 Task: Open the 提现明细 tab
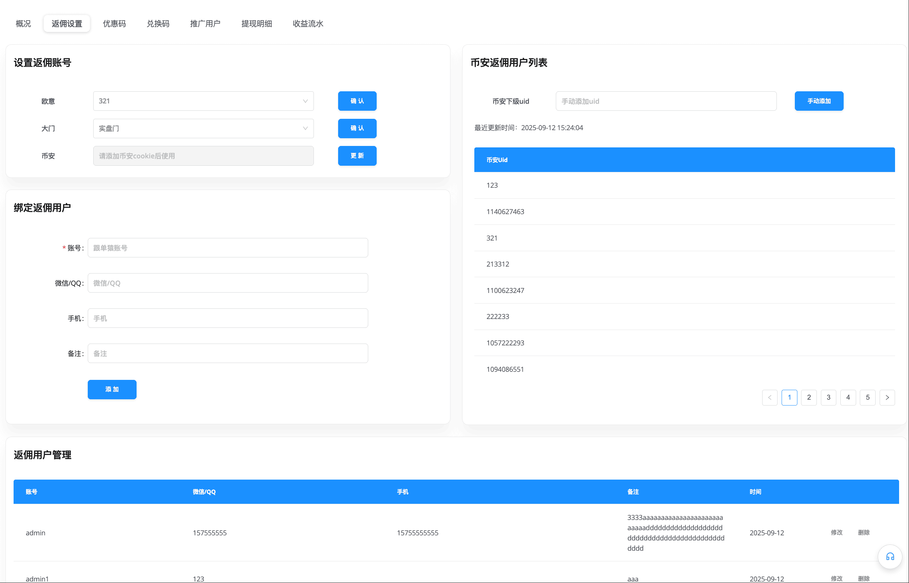tap(257, 23)
